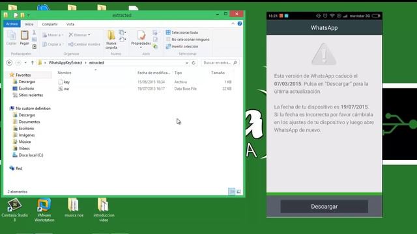Click quick access toolbar dropdown arrow
417x234 pixels.
tap(29, 16)
